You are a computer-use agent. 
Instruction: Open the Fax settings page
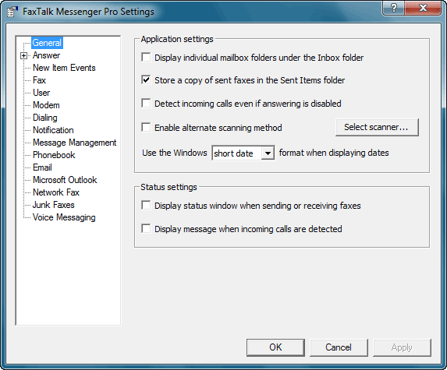click(x=39, y=80)
